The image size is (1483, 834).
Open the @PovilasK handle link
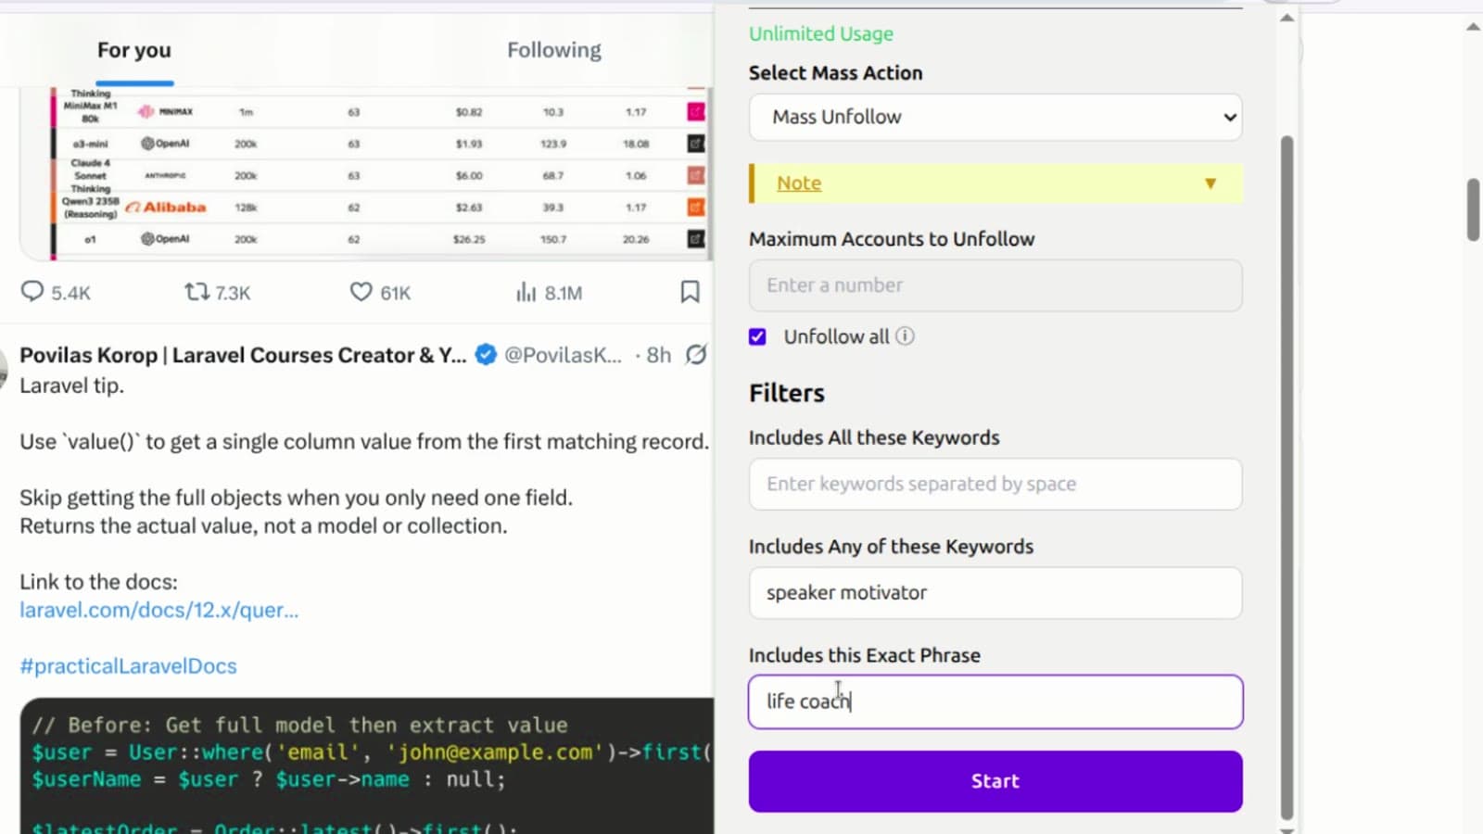pos(563,355)
